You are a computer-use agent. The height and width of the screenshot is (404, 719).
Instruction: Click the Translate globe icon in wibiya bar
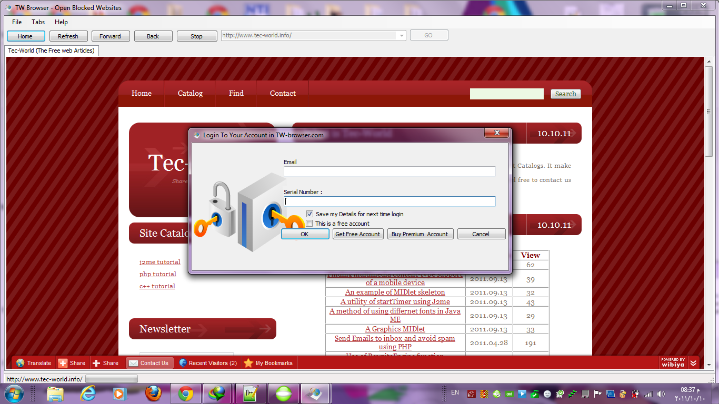21,363
